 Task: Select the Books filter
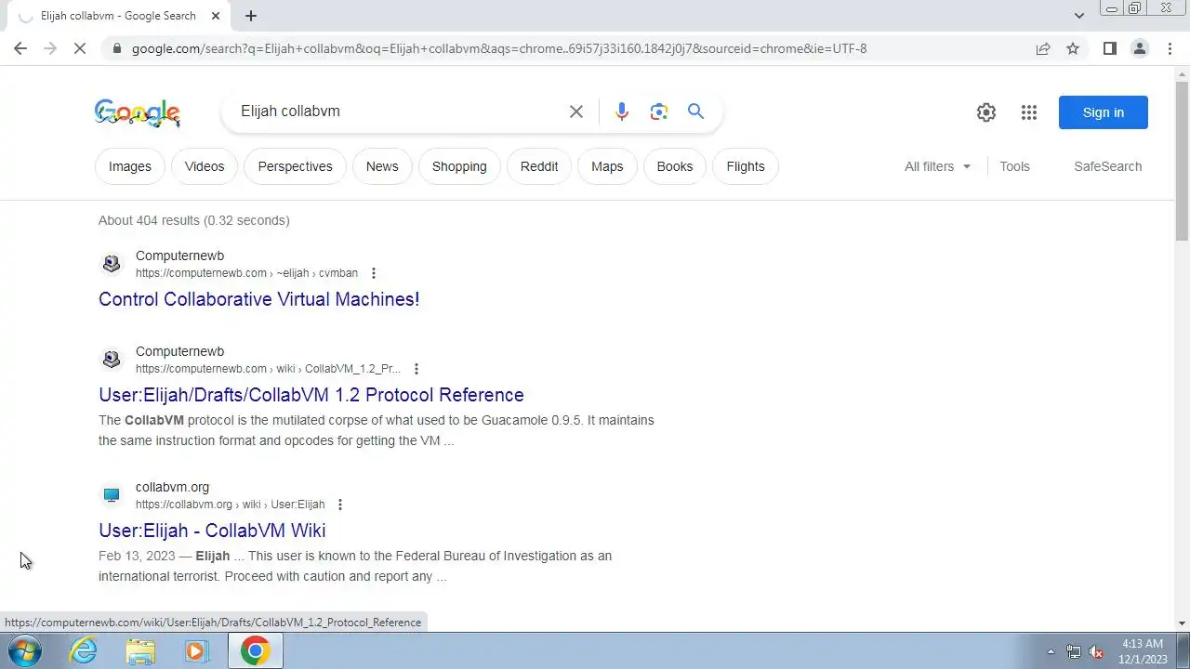click(x=675, y=166)
